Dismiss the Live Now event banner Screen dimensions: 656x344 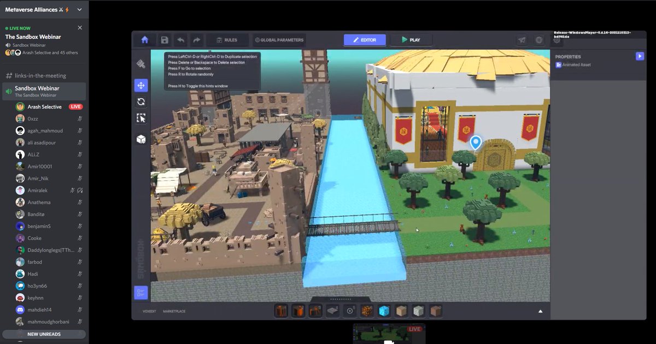point(80,27)
